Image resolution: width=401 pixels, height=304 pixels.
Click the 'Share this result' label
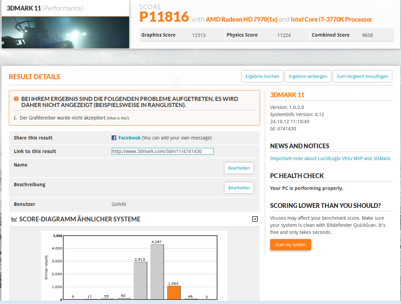click(x=33, y=138)
